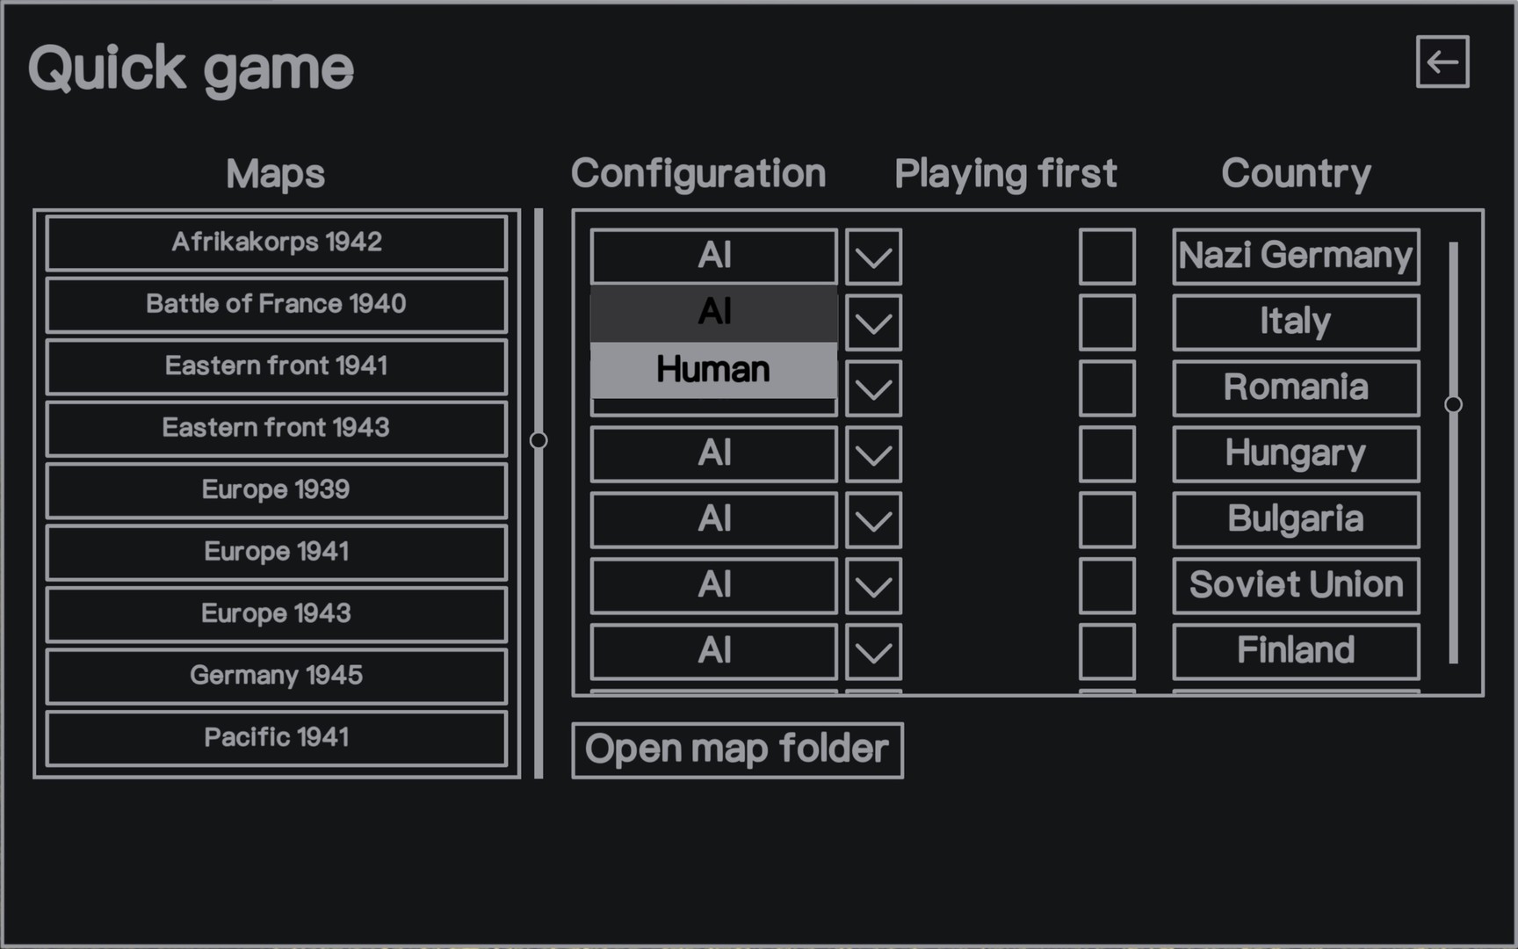Screen dimensions: 1518x949
Task: Click the Open map folder button
Action: 737,750
